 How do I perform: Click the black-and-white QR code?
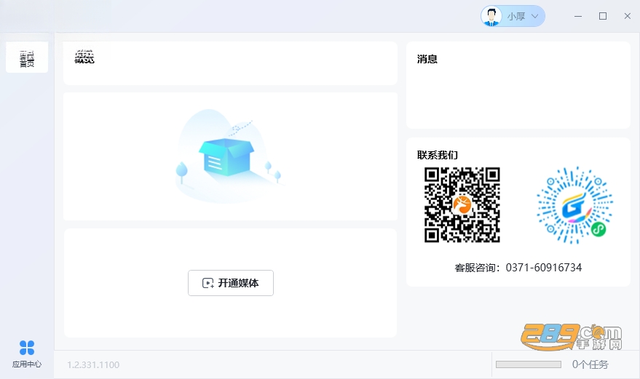[462, 205]
